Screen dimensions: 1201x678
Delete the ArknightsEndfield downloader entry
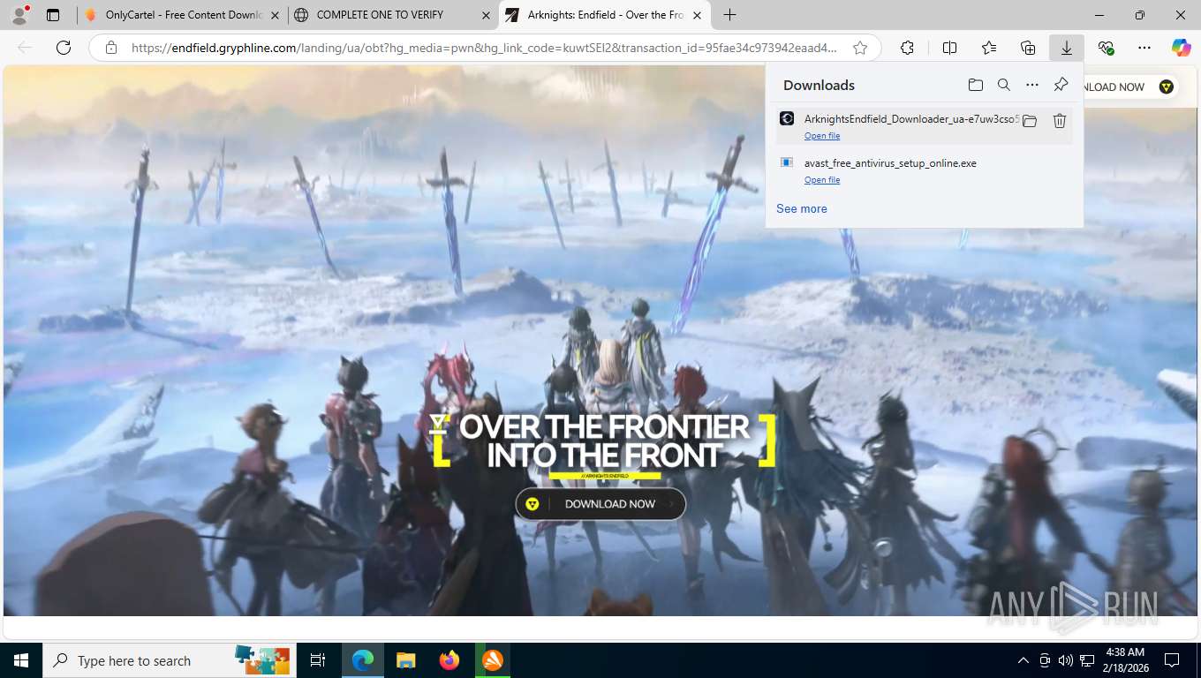click(1060, 121)
